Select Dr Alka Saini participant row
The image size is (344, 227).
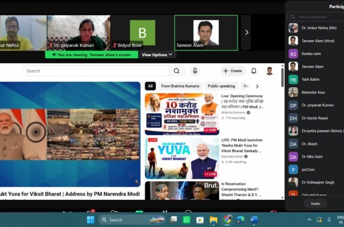(315, 157)
